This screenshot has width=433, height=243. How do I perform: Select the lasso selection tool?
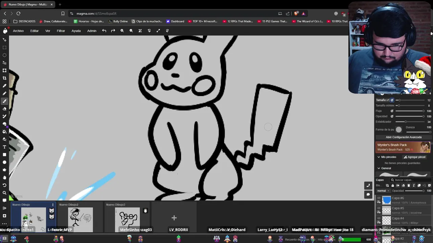(4, 63)
